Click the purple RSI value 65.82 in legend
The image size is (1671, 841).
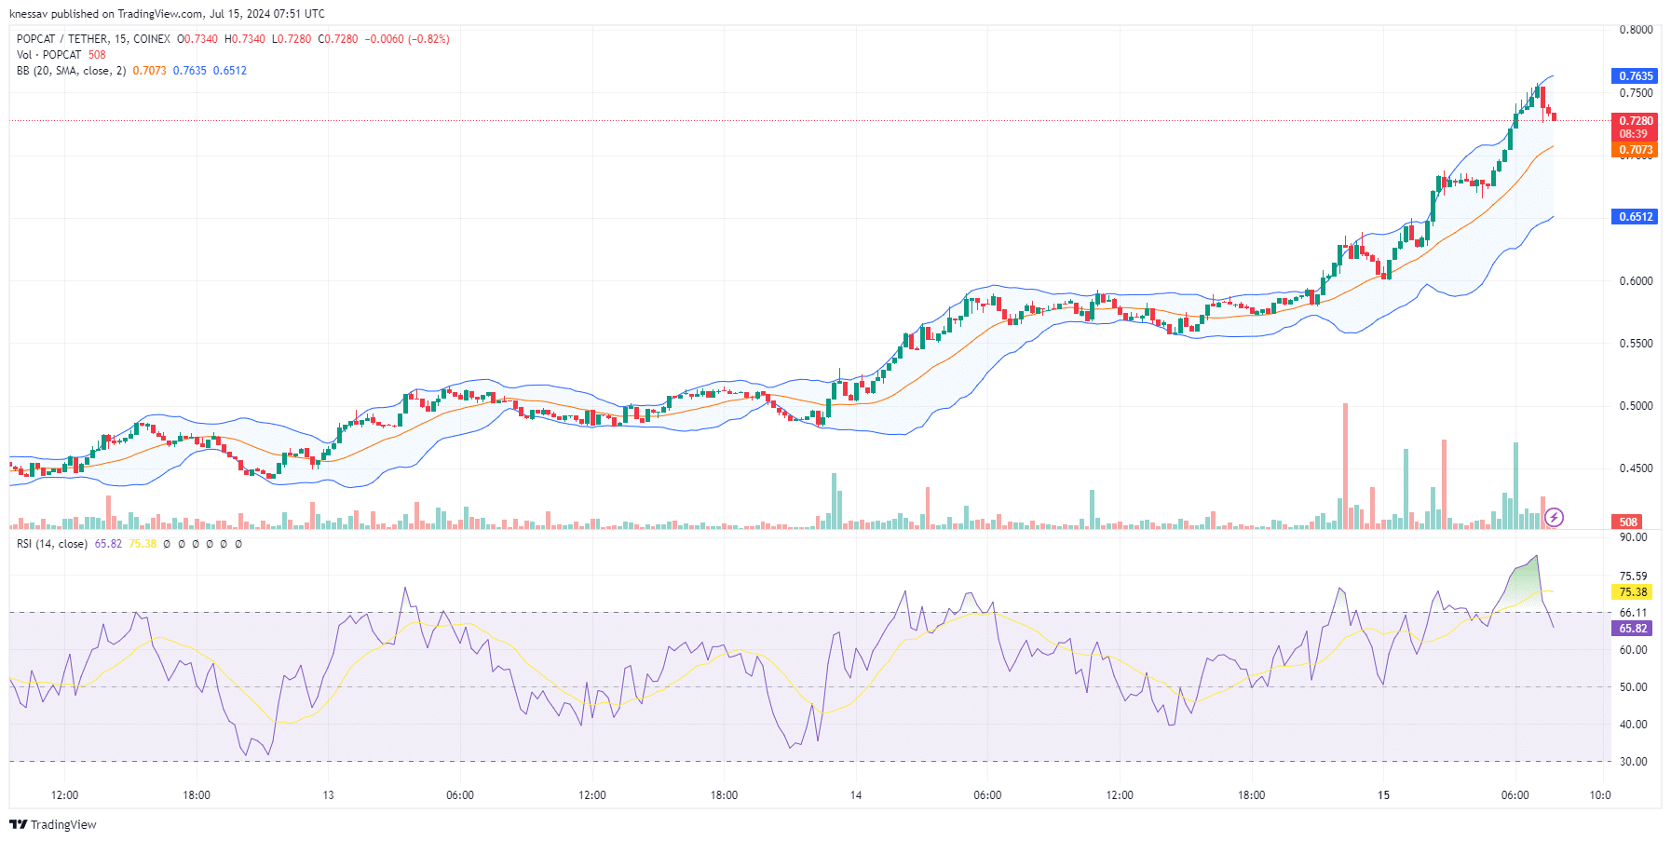click(108, 544)
